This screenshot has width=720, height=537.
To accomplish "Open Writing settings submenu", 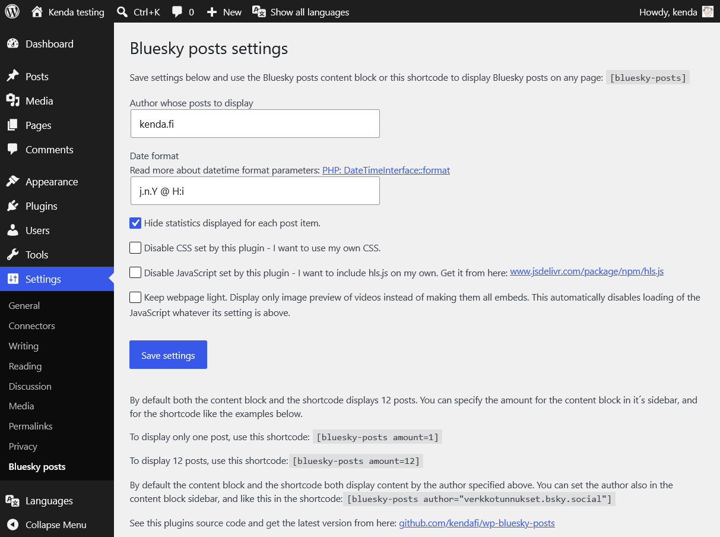I will 23,346.
